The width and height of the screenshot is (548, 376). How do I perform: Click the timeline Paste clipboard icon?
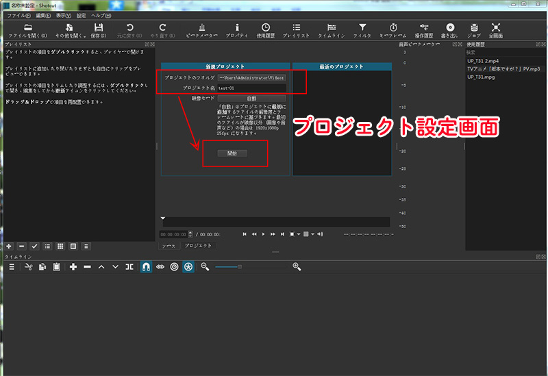click(56, 267)
